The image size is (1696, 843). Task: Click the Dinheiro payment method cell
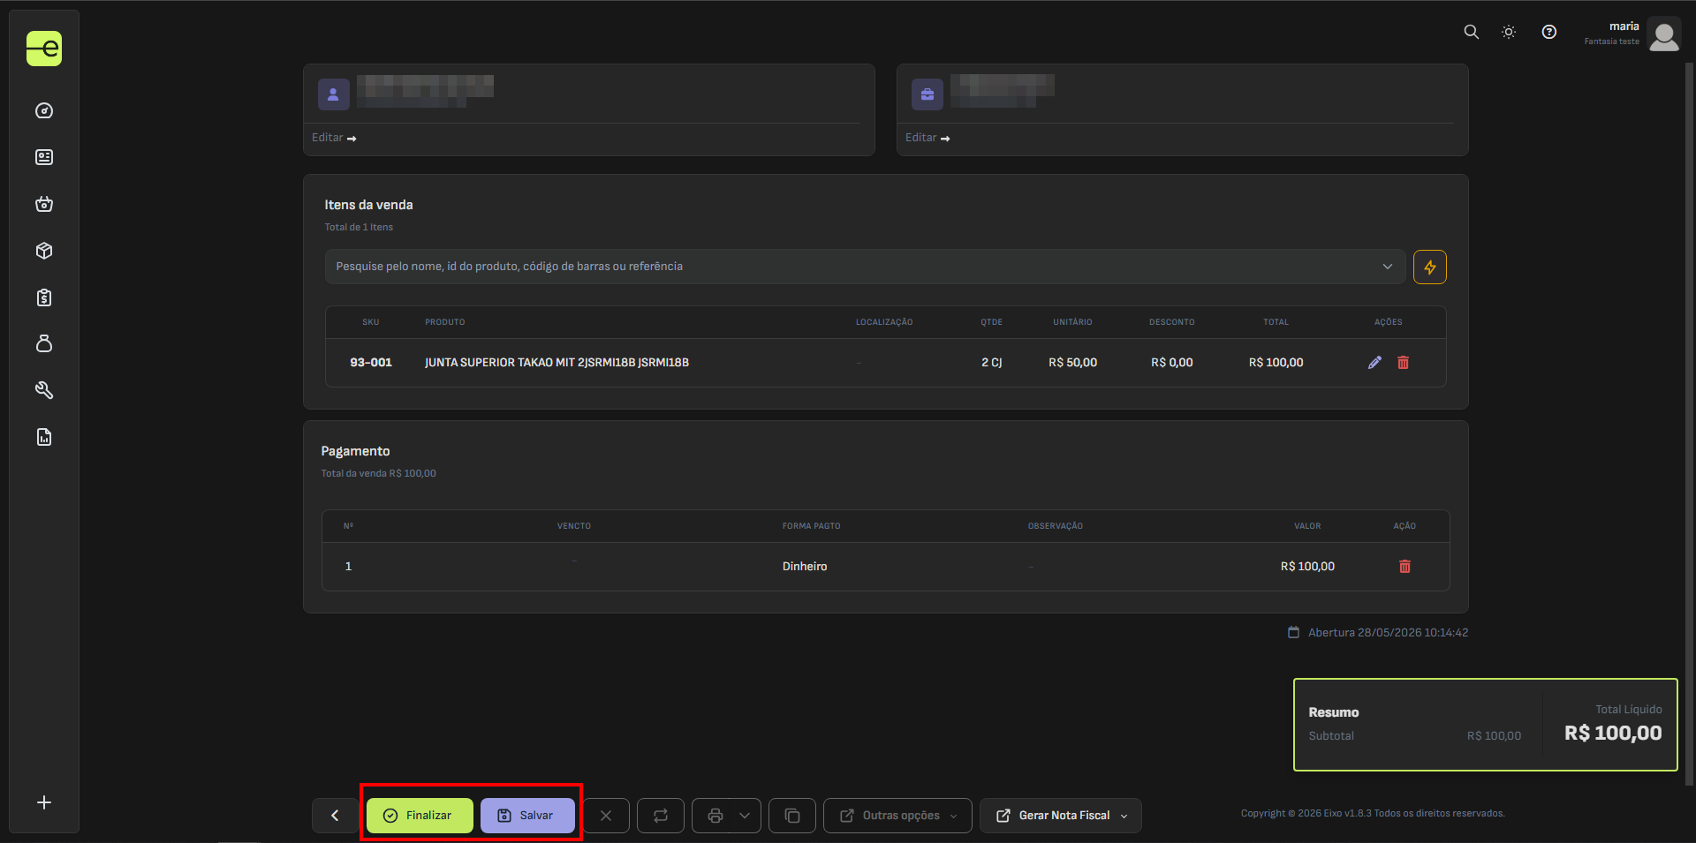[x=805, y=567]
